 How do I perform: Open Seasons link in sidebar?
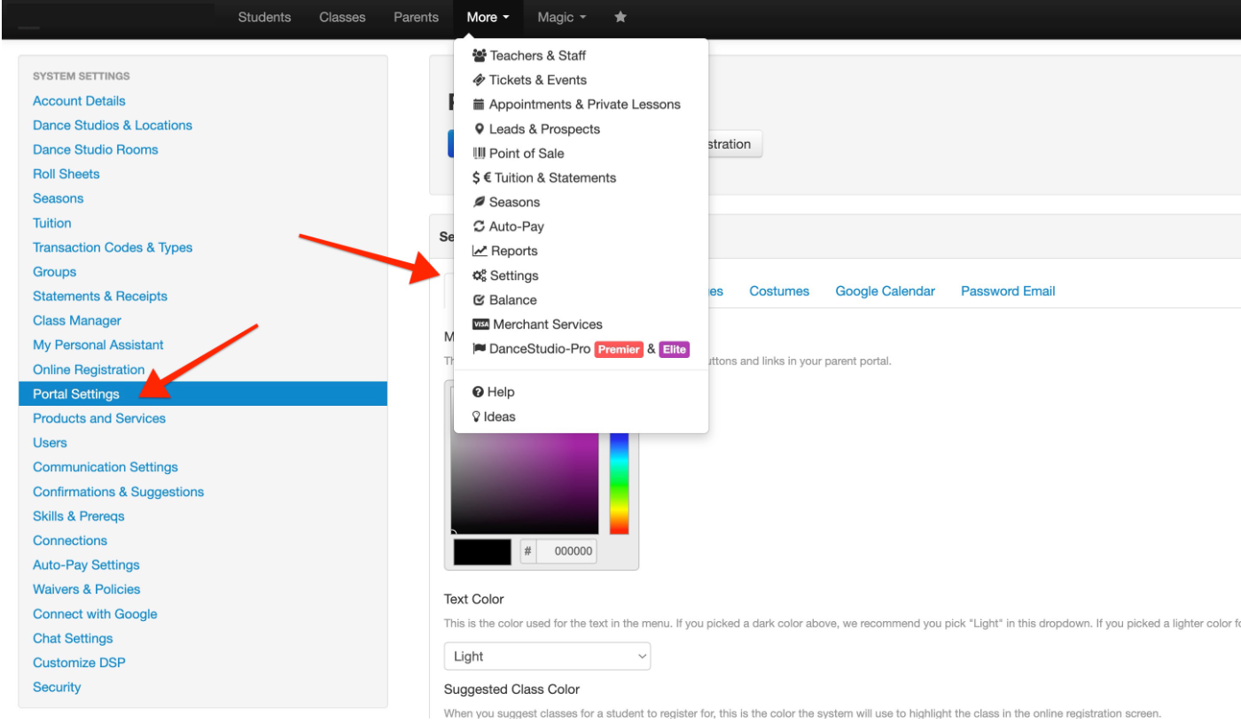(x=59, y=198)
